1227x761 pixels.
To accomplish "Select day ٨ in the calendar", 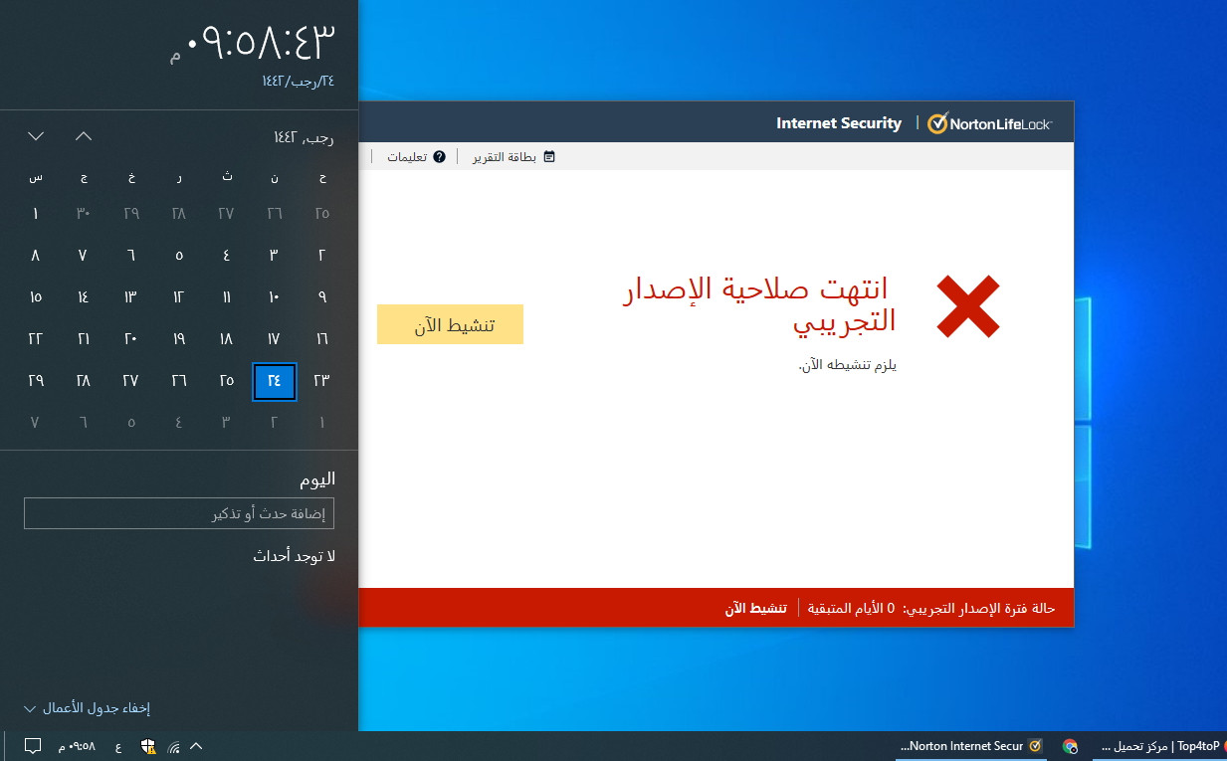I will pyautogui.click(x=35, y=255).
